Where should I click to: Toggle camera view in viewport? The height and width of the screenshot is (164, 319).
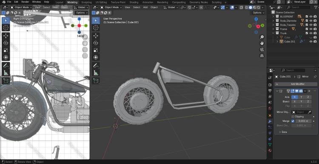(262, 49)
